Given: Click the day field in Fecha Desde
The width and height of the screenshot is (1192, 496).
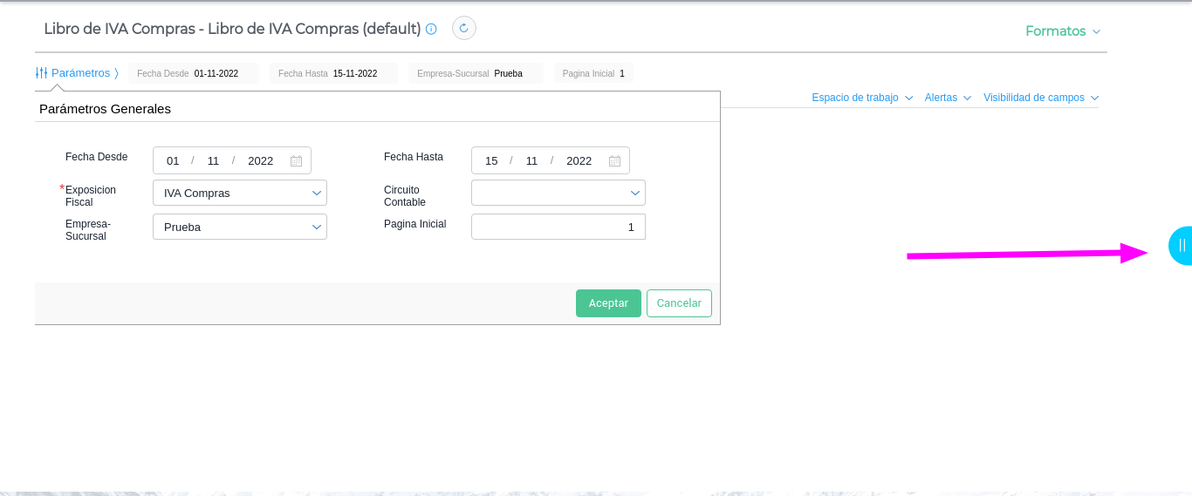Looking at the screenshot, I should pos(173,161).
